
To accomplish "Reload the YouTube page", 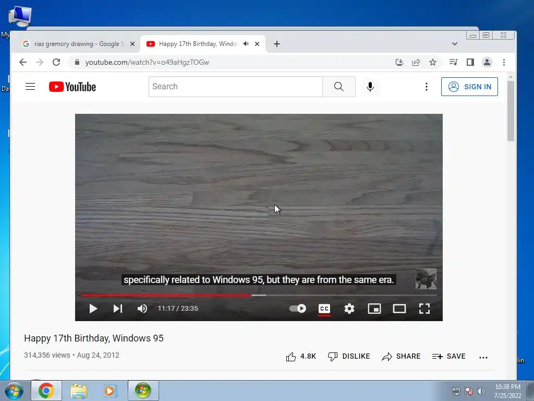I will (x=56, y=62).
